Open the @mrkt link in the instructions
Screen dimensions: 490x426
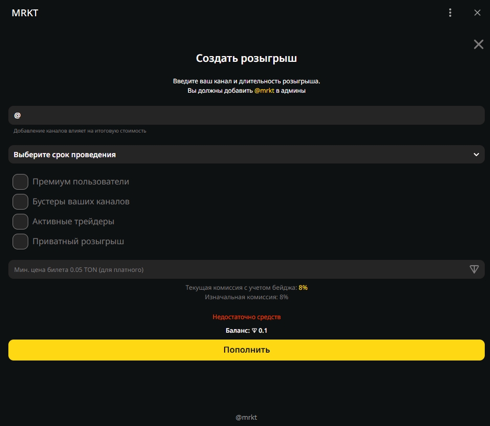[x=264, y=91]
